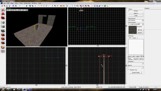161x91 pixels.
Task: Click the Carve toolbar icon
Action: click(x=27, y=6)
